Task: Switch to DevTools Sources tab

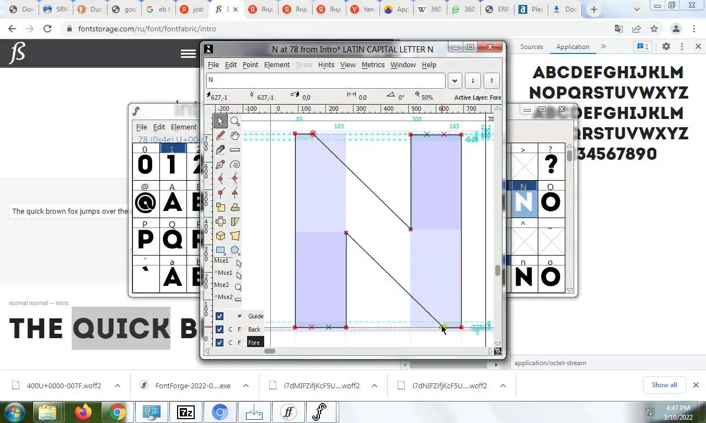Action: coord(532,47)
